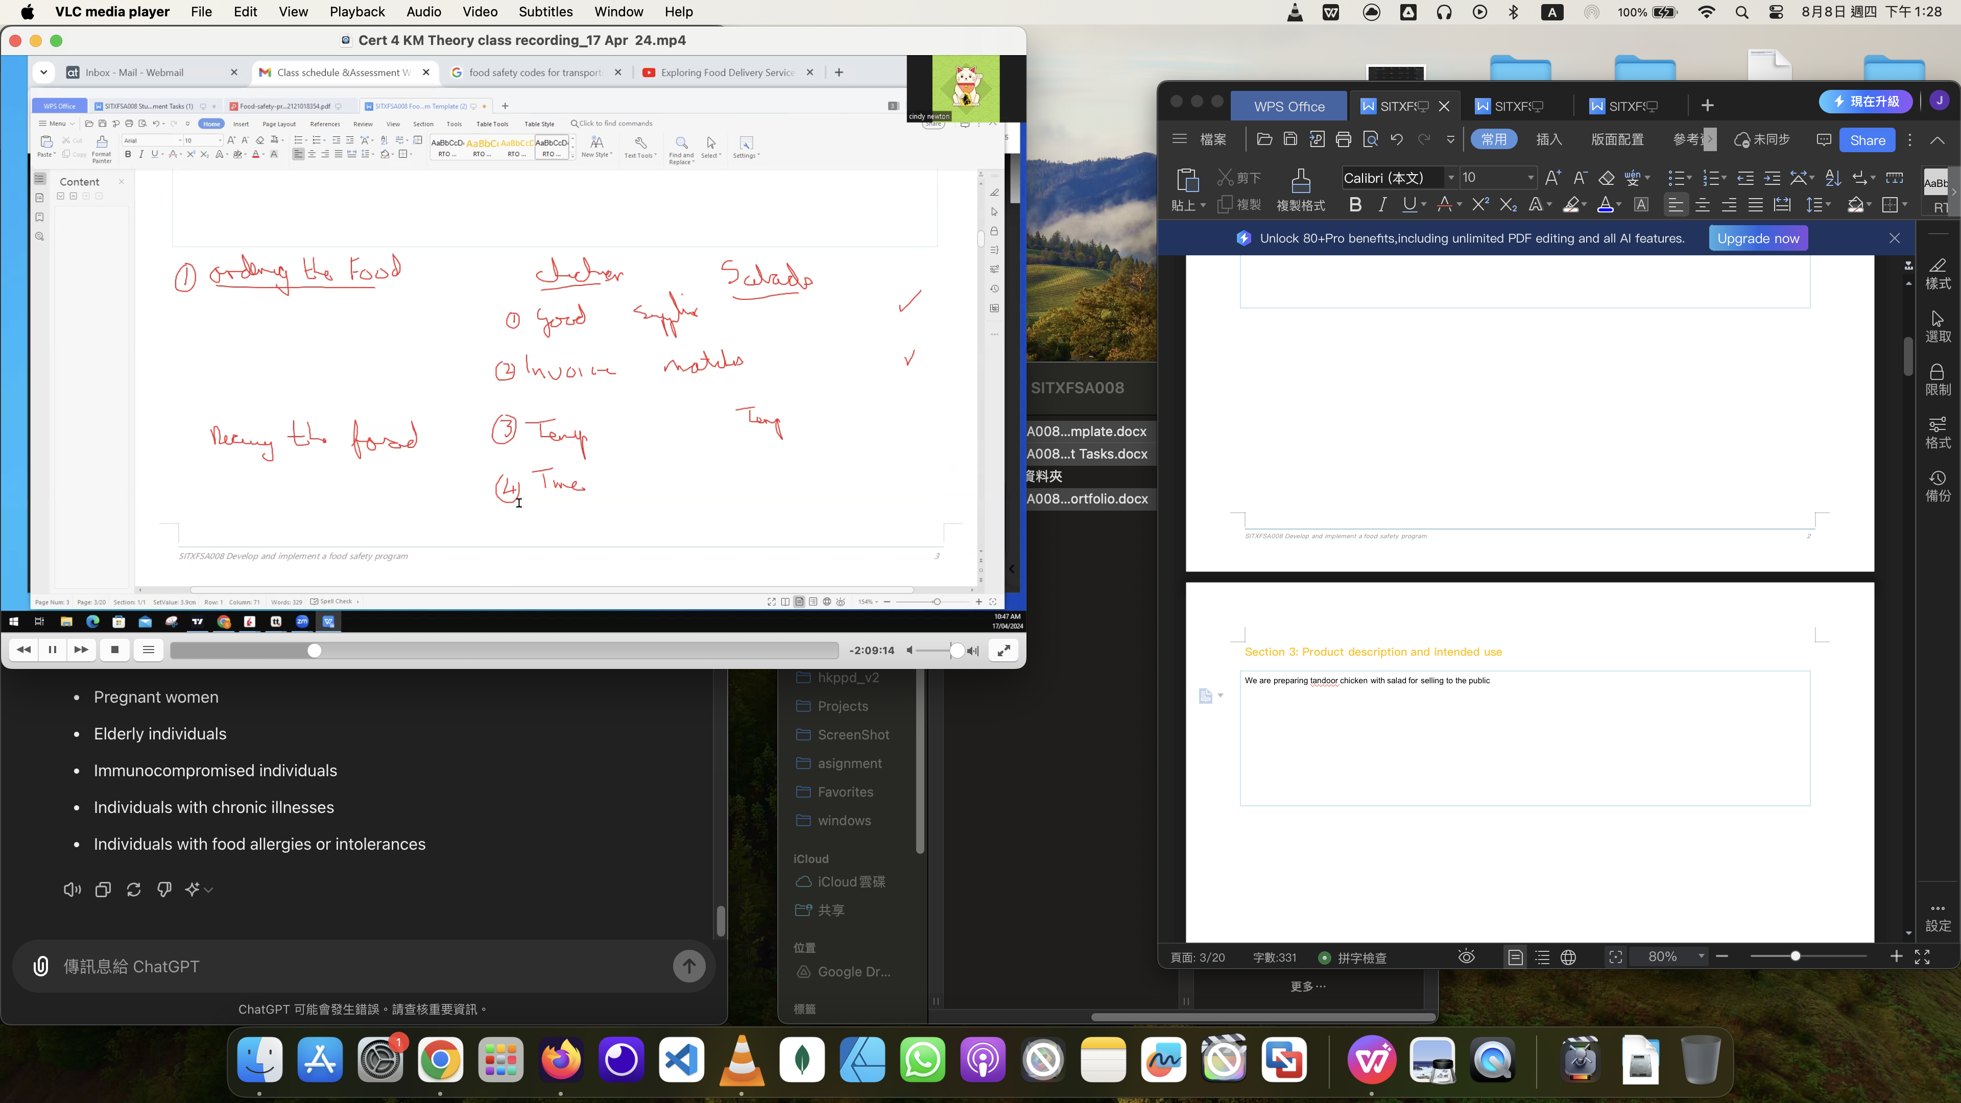Open the Calibri font name dropdown
Image resolution: width=1961 pixels, height=1103 pixels.
[1451, 177]
